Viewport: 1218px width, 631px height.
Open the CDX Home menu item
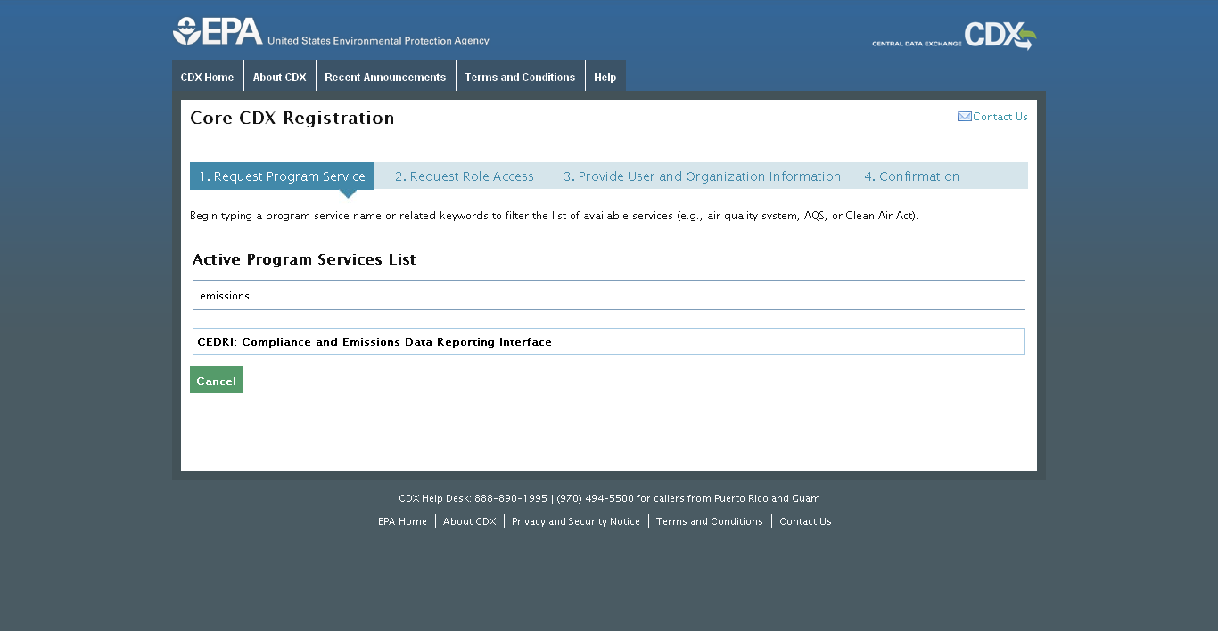pos(207,77)
